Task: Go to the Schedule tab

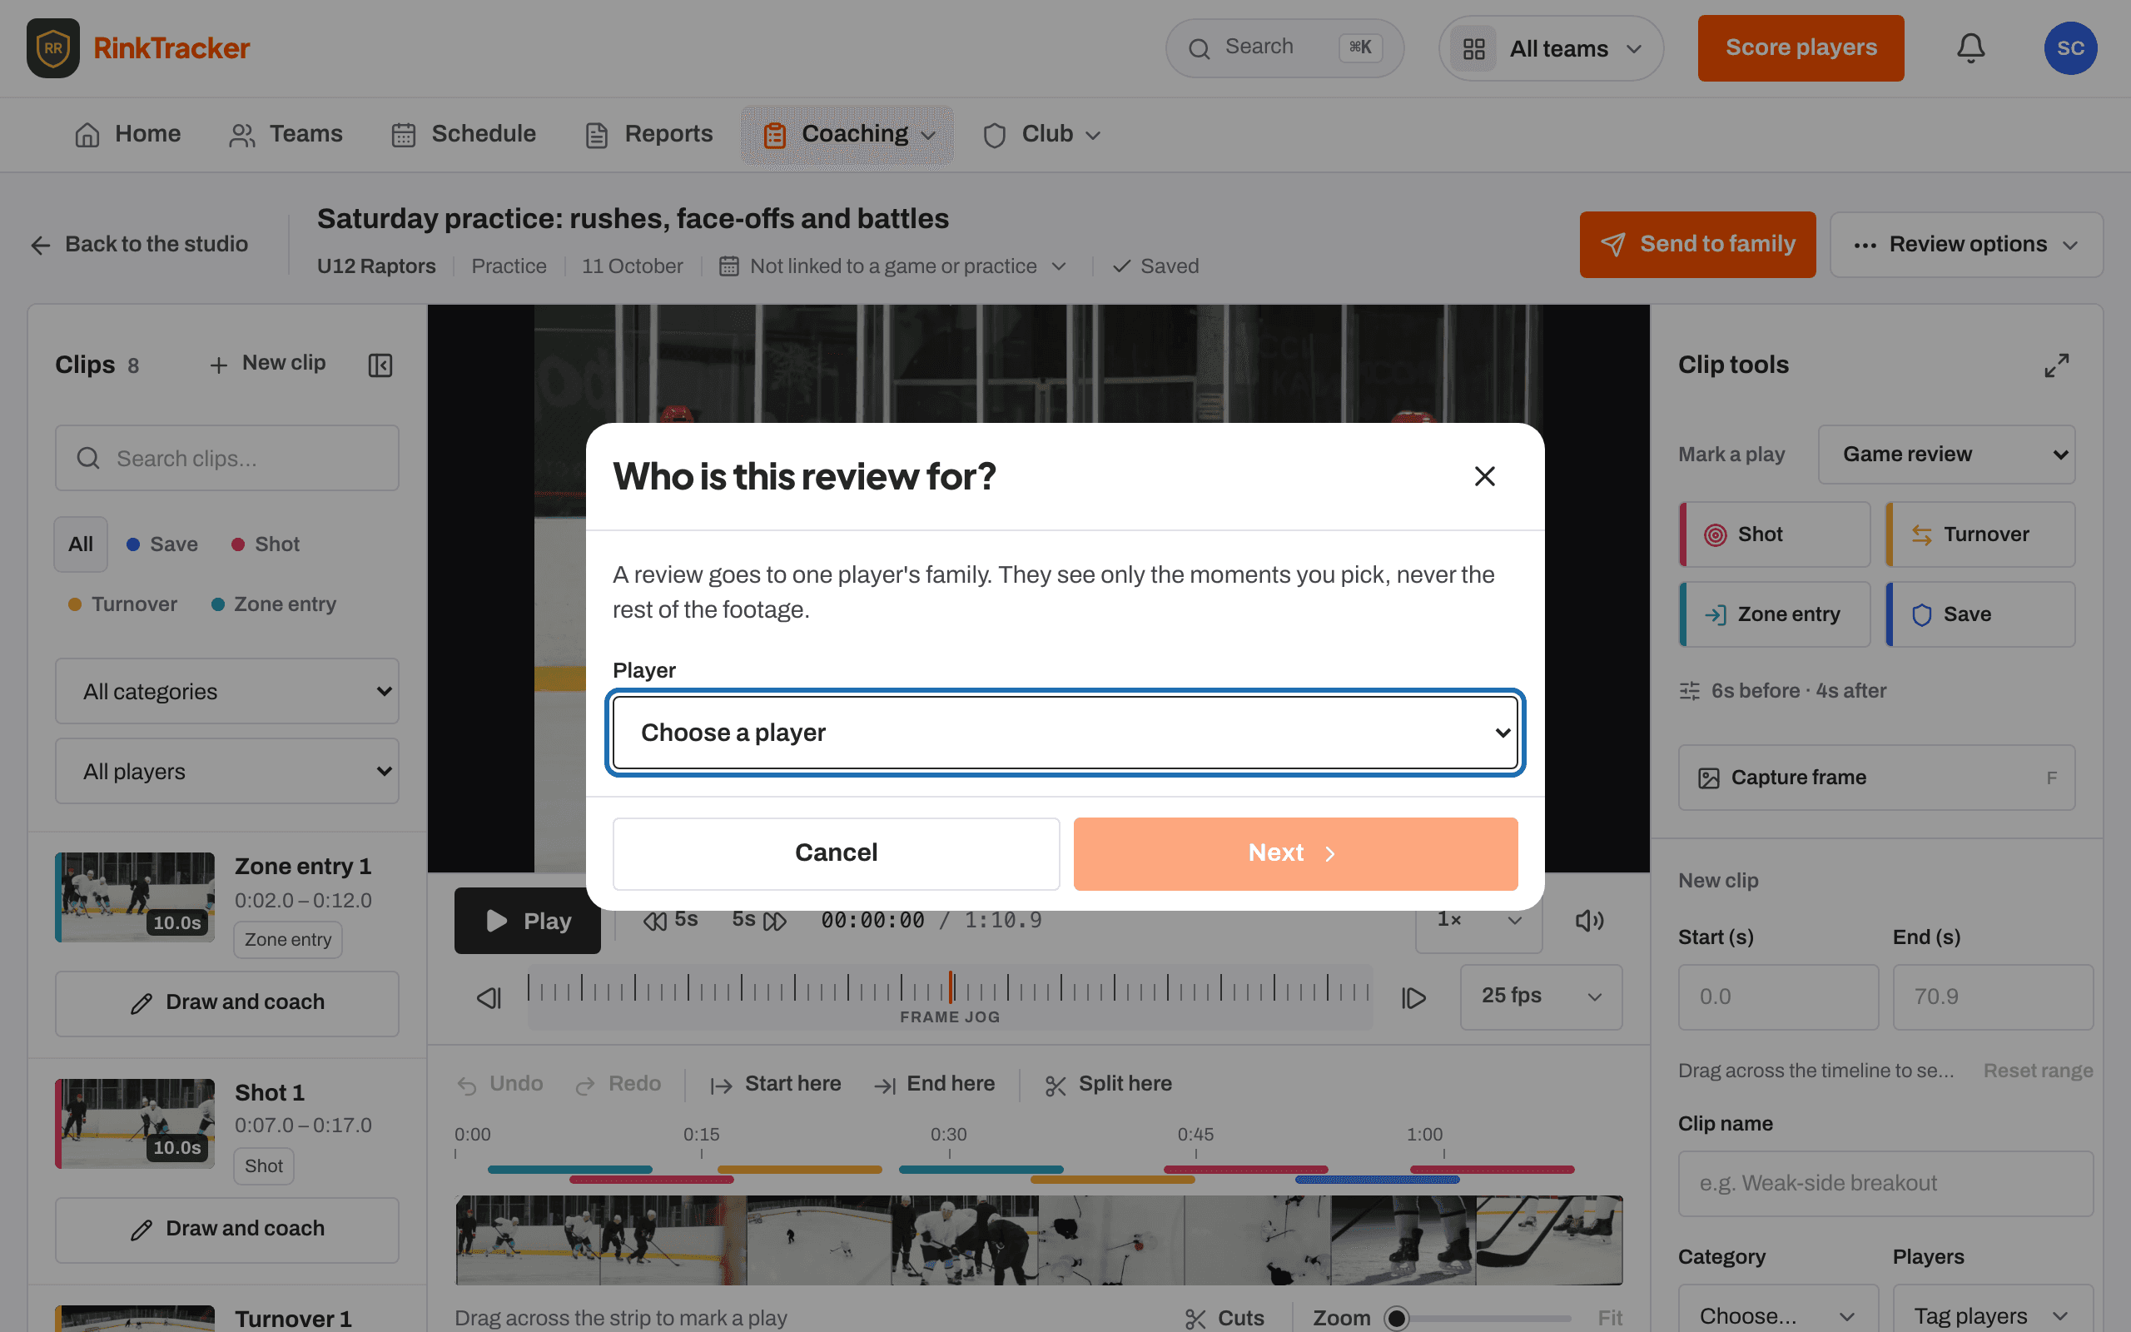Action: coord(464,135)
